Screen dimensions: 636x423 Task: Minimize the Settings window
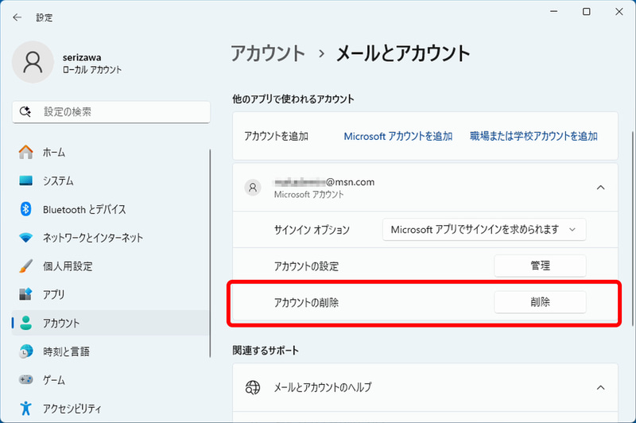pos(553,11)
